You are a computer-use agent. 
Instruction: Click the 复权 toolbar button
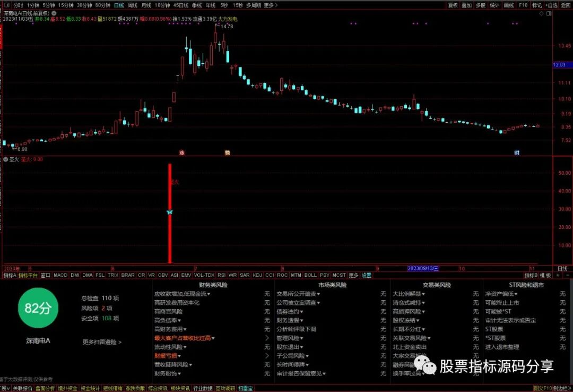[453, 5]
